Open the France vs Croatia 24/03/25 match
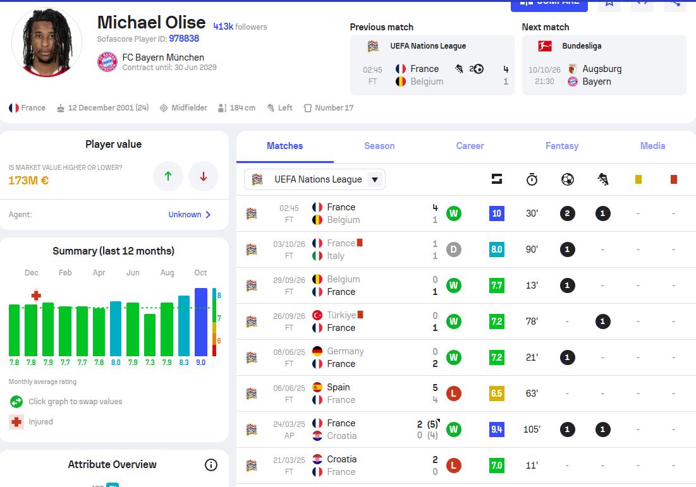Viewport: 696px width, 487px height. pos(466,430)
